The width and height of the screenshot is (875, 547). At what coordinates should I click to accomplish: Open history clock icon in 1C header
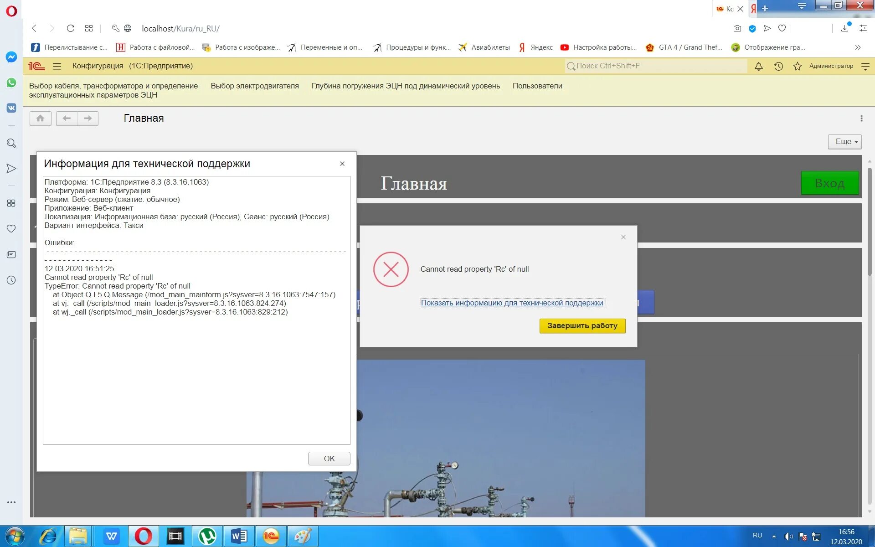click(778, 67)
